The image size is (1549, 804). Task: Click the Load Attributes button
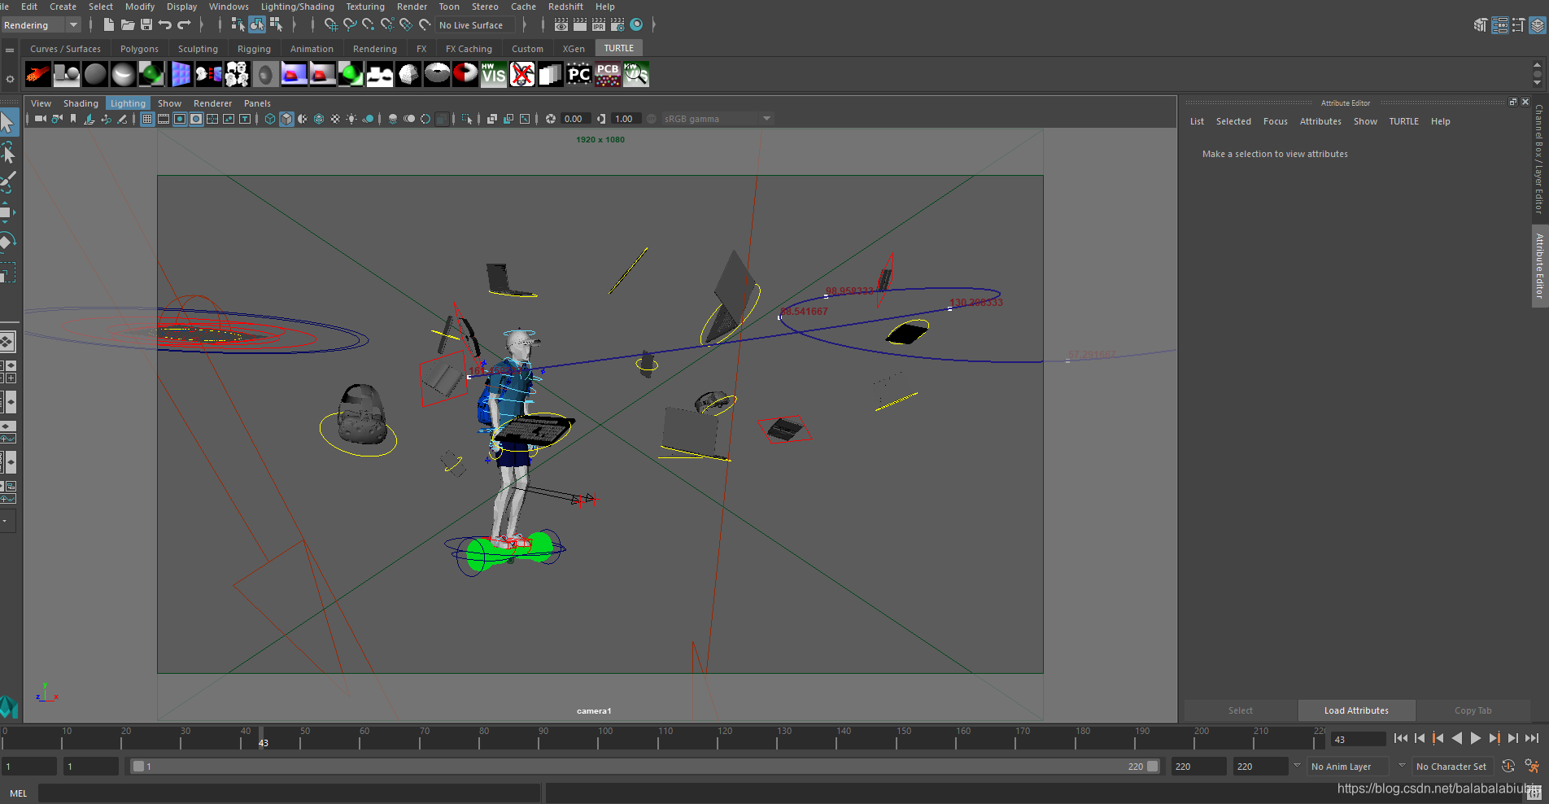click(1356, 710)
